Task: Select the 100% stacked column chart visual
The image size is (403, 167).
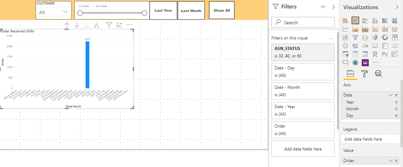Action: click(395, 20)
